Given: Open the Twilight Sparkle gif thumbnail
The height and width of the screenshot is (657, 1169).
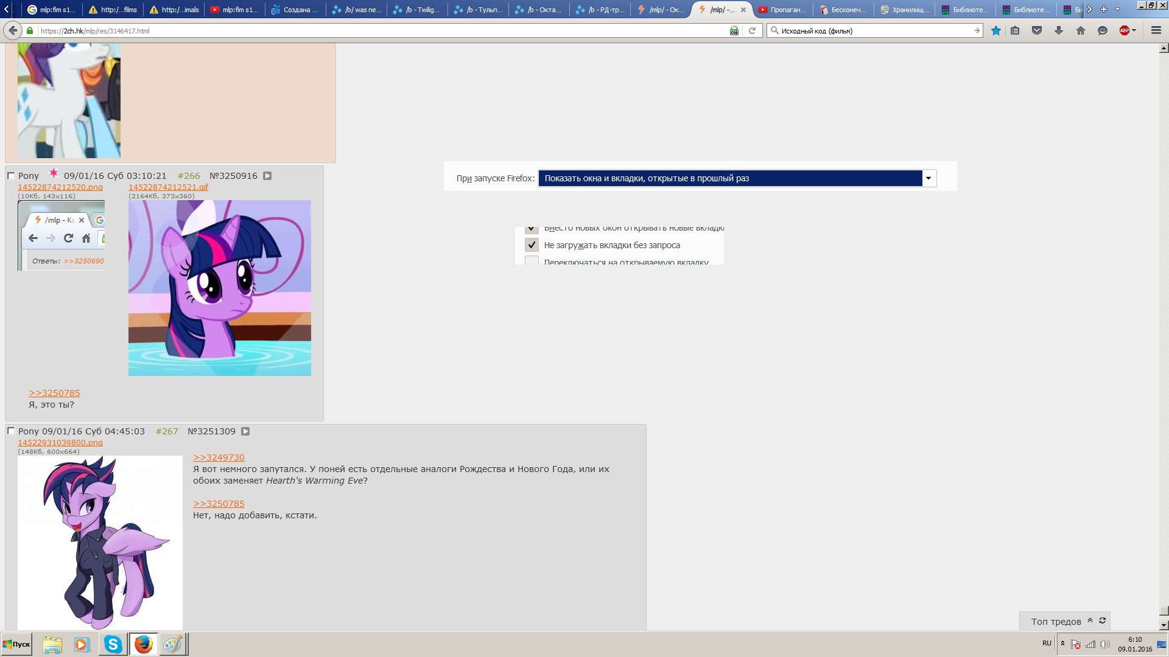Looking at the screenshot, I should click(219, 288).
